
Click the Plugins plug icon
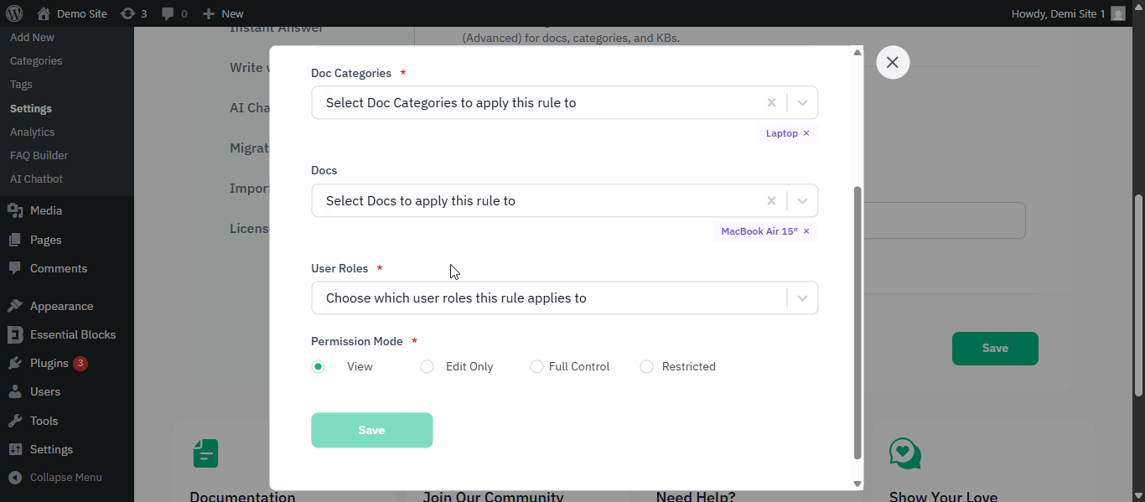[15, 363]
